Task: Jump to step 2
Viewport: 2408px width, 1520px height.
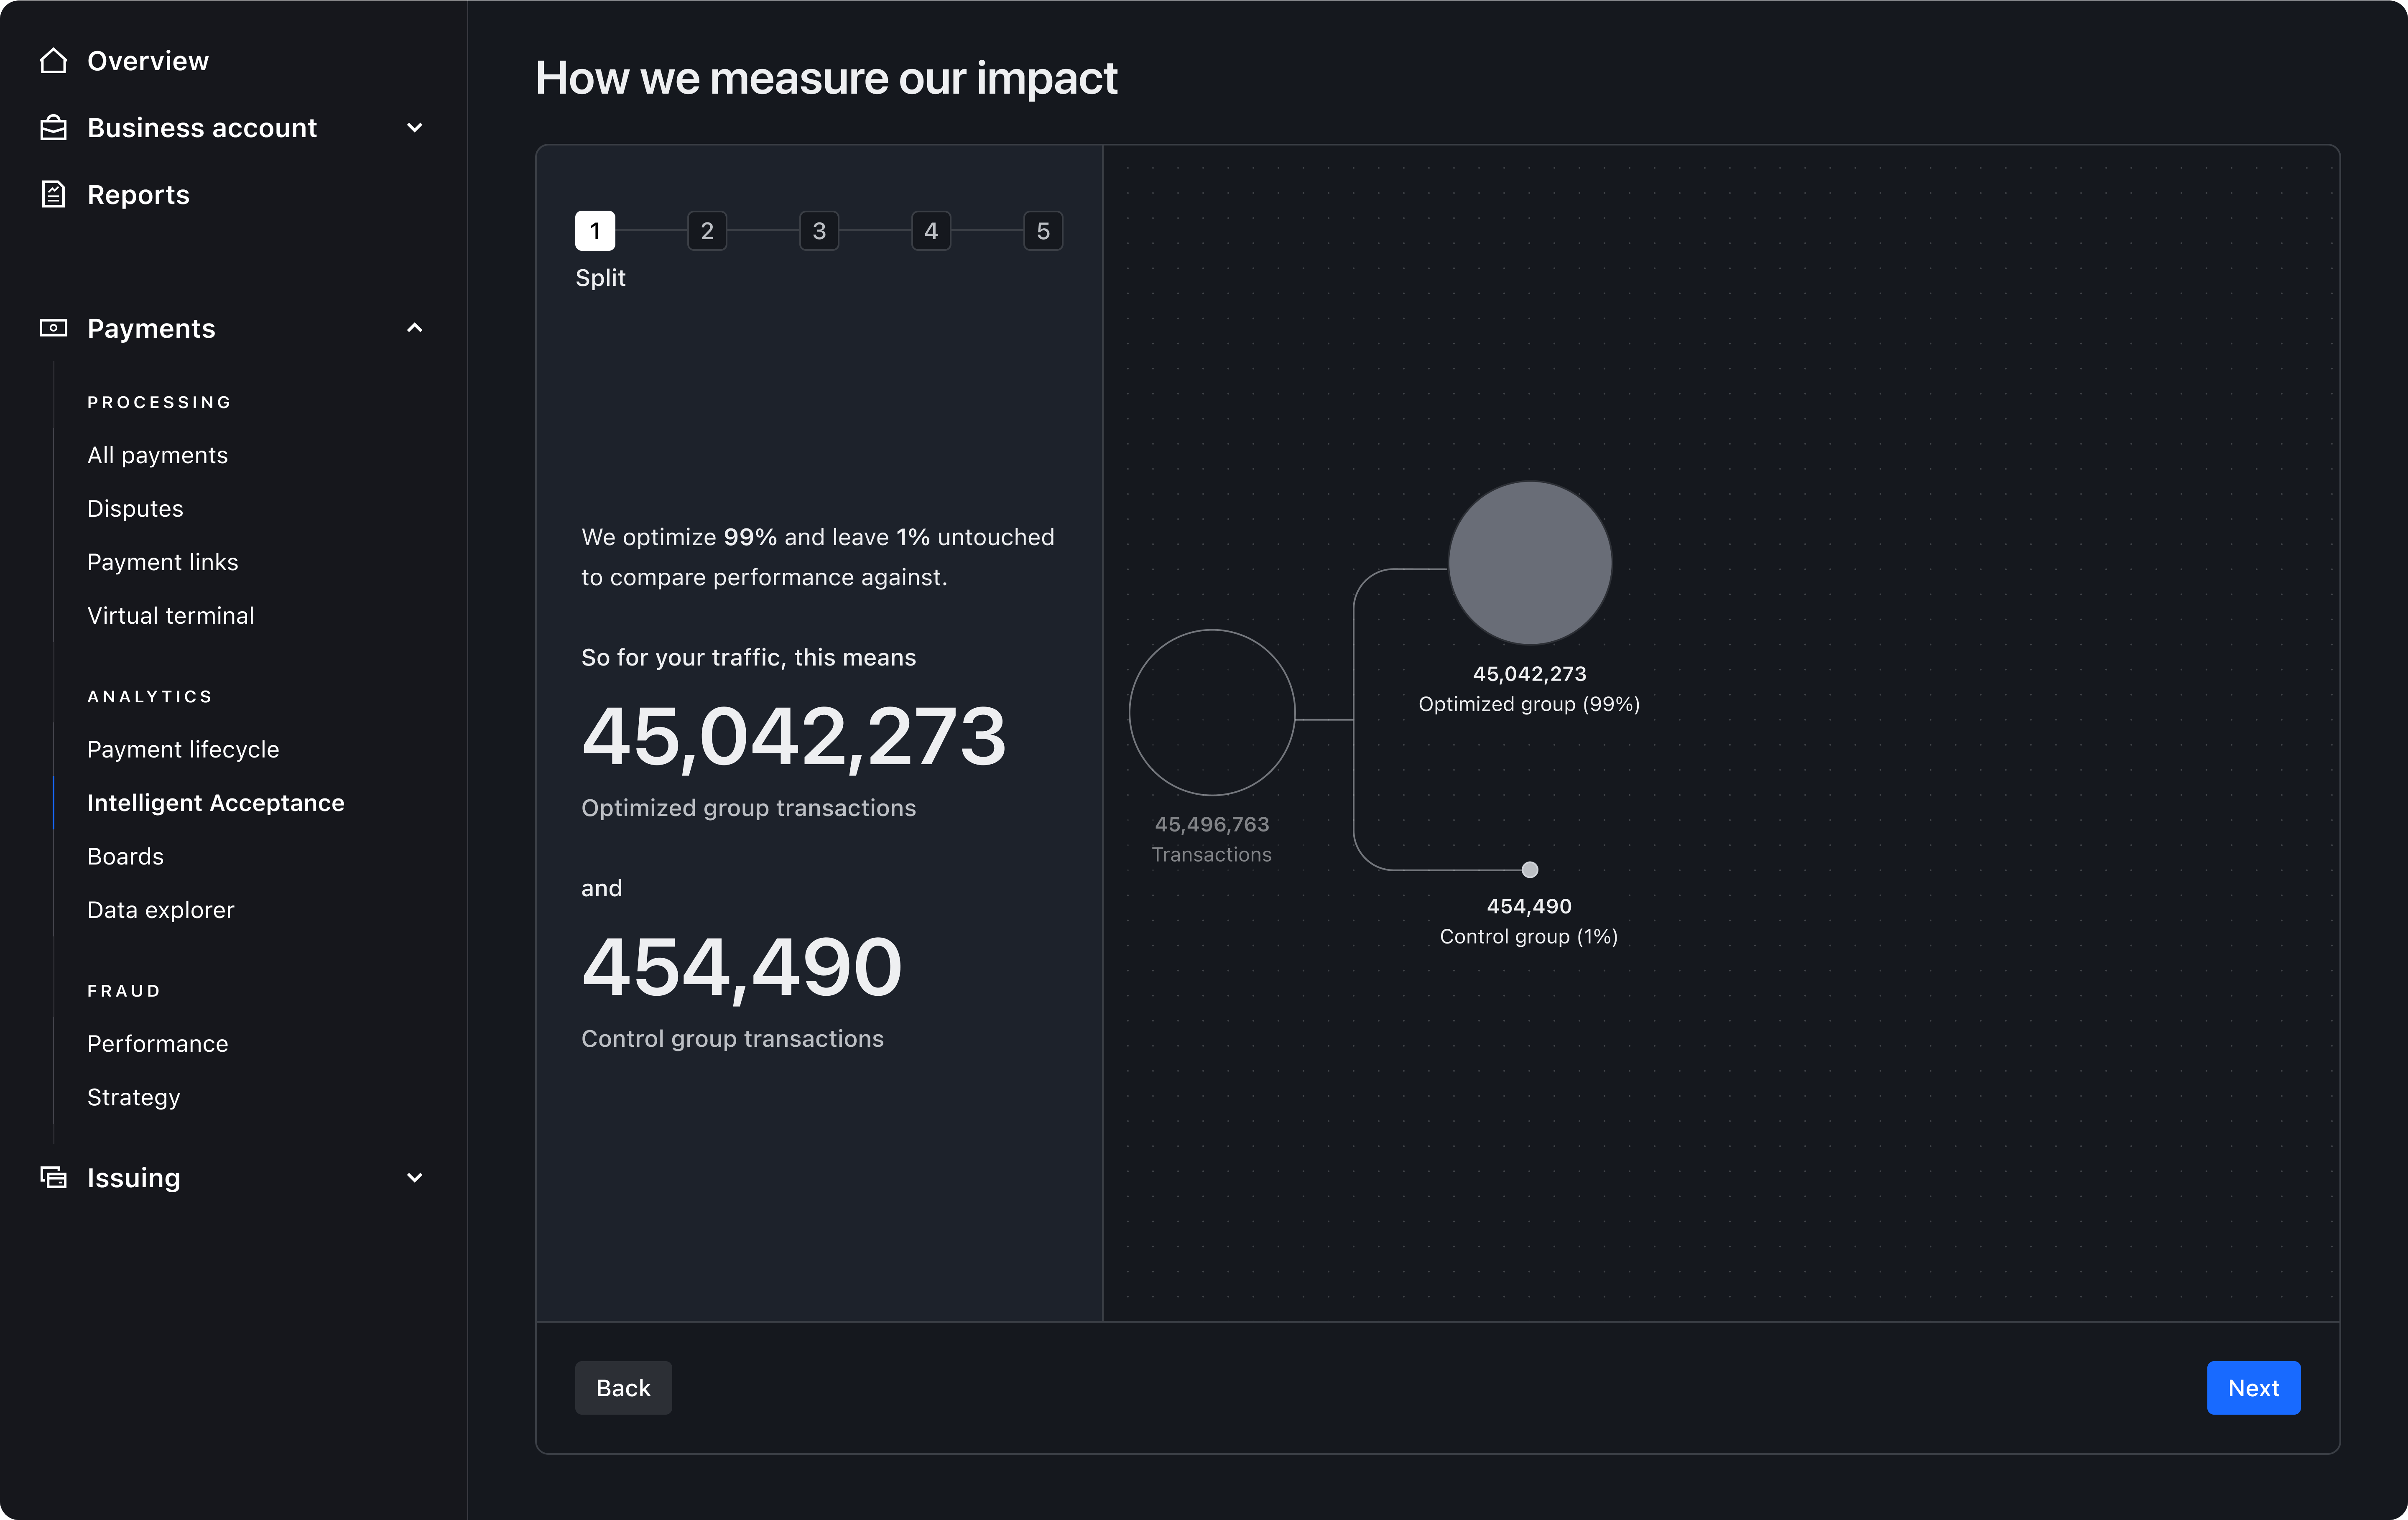Action: pyautogui.click(x=707, y=231)
